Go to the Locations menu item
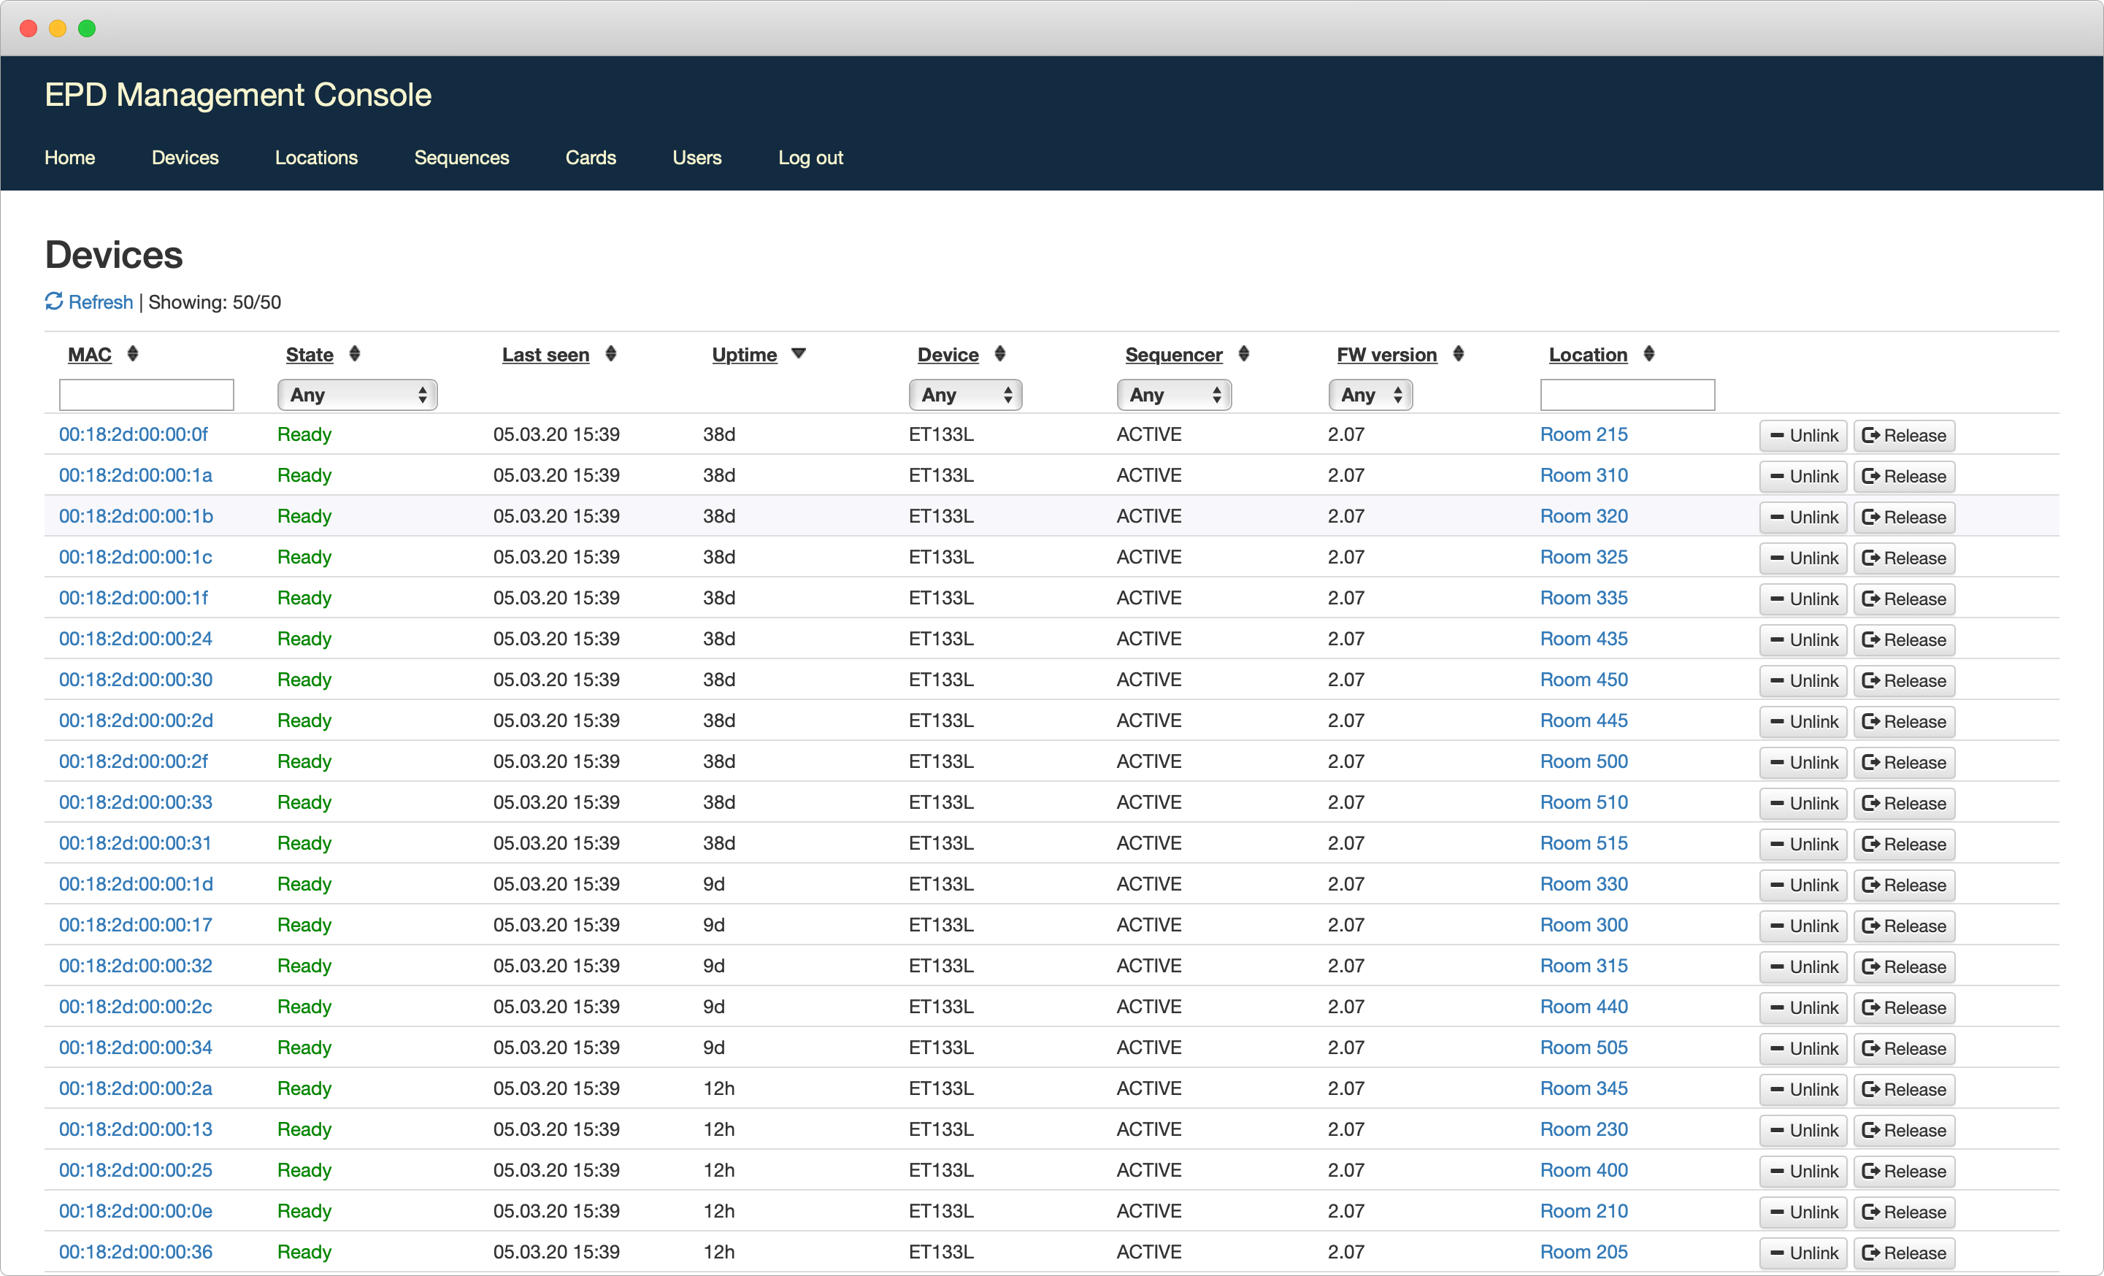Image resolution: width=2104 pixels, height=1276 pixels. pyautogui.click(x=316, y=158)
